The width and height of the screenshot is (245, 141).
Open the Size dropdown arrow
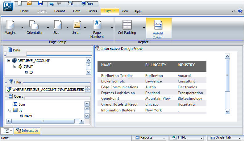click(x=67, y=28)
